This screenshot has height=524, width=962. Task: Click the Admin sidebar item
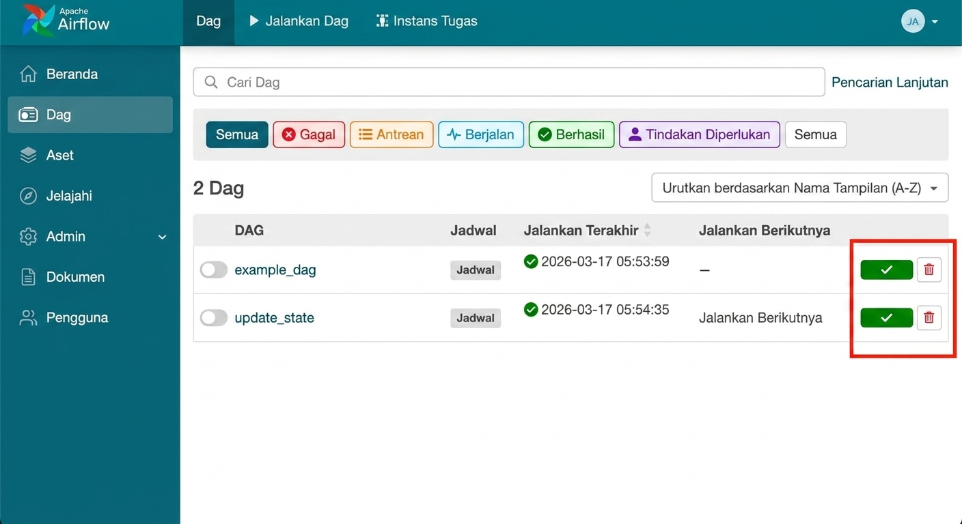click(x=90, y=237)
